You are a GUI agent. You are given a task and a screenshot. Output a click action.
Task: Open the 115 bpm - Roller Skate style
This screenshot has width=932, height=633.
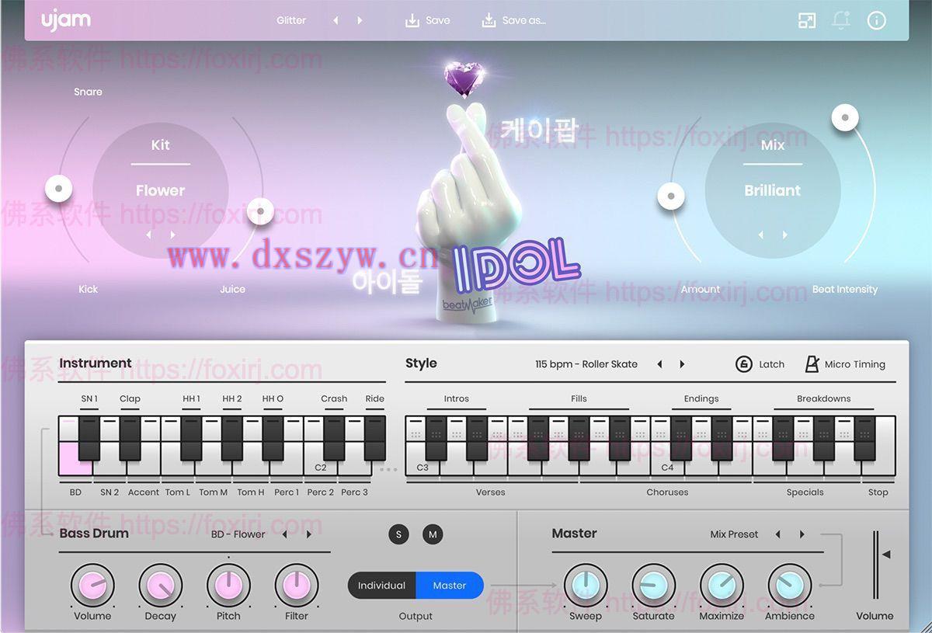586,363
